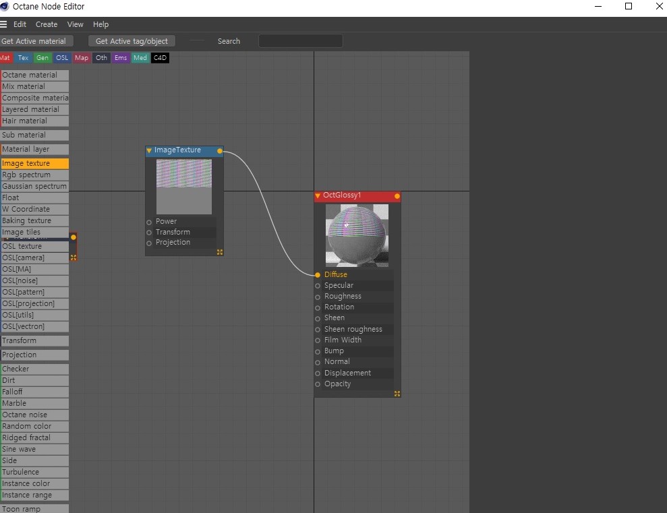Click the Bump input port
The width and height of the screenshot is (667, 513).
(318, 351)
